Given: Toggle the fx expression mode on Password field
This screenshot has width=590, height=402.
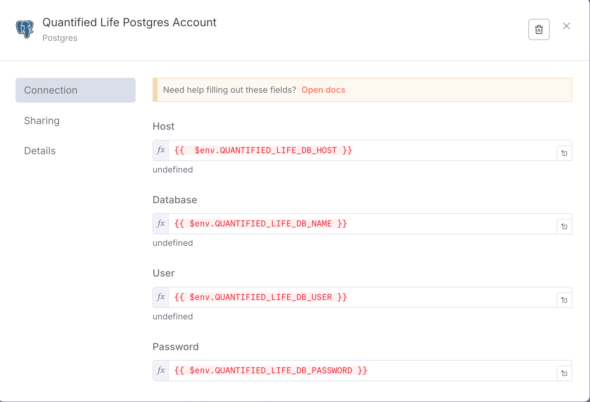Looking at the screenshot, I should pyautogui.click(x=161, y=370).
